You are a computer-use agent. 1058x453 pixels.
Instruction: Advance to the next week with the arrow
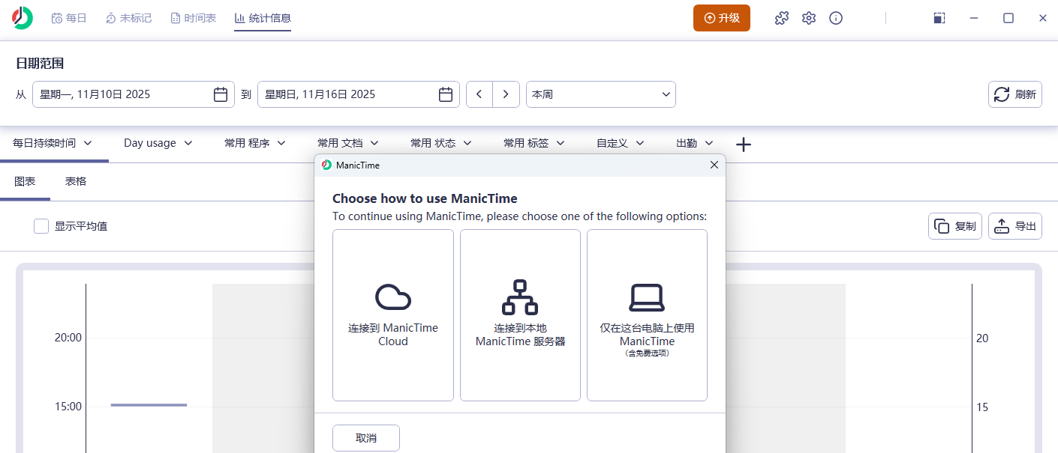(506, 94)
